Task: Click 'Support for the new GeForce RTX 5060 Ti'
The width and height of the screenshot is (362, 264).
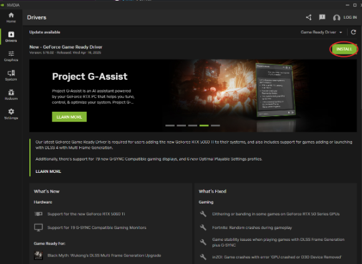Action: coord(86,214)
